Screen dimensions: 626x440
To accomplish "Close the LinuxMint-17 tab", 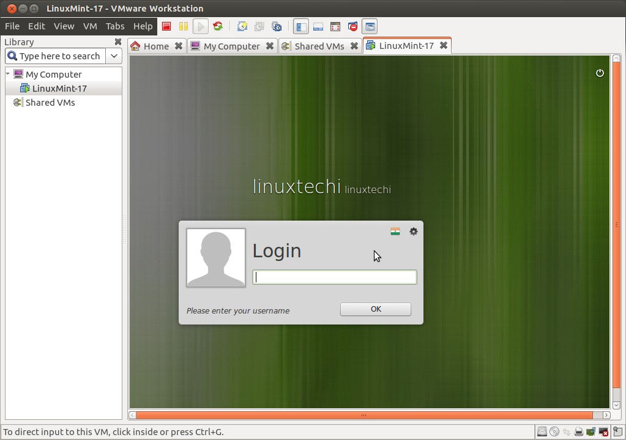I will (444, 45).
